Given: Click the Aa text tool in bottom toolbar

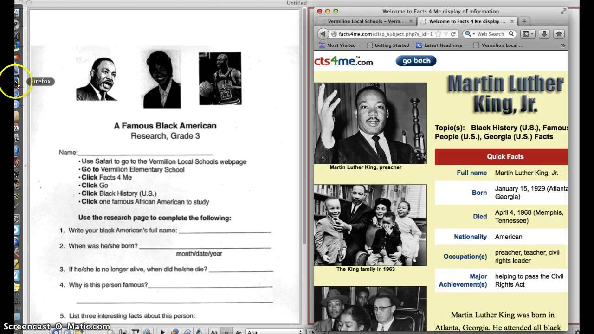Looking at the screenshot, I should (x=214, y=332).
